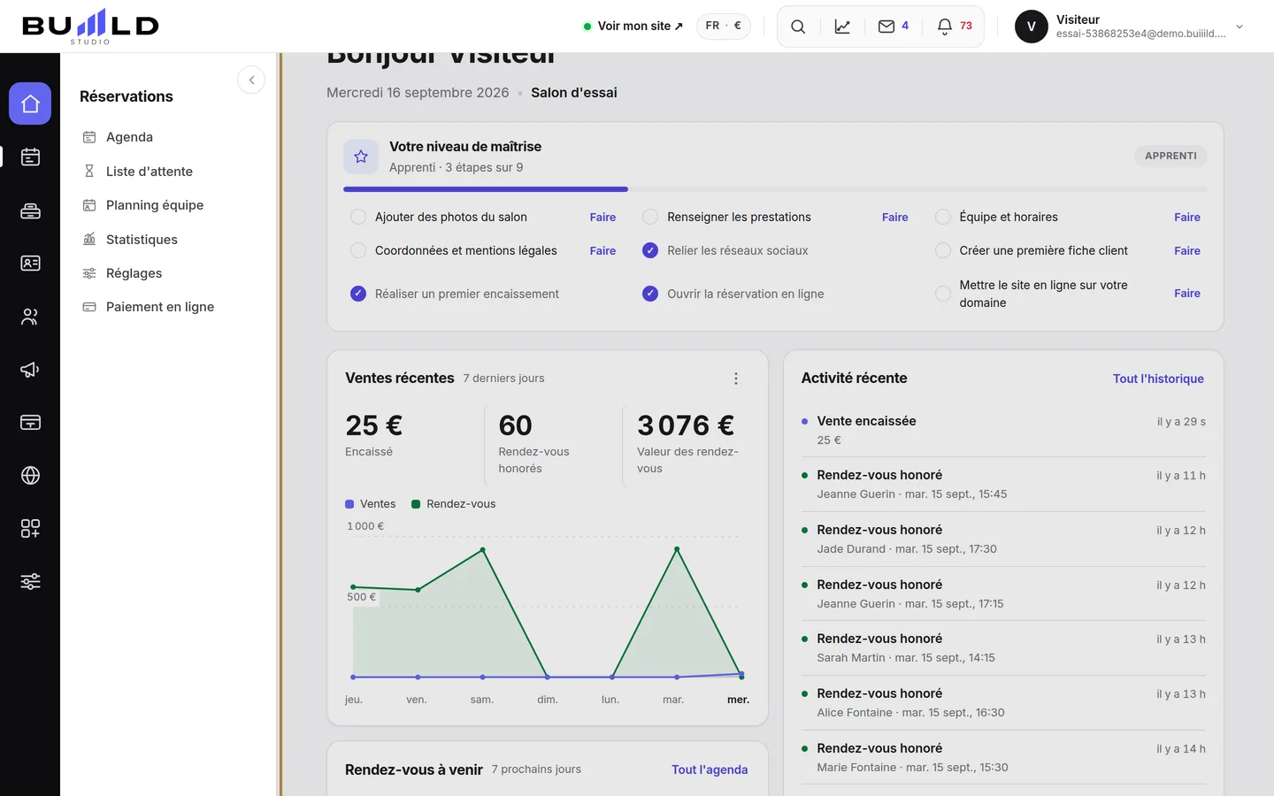
Task: Click Faire for Renseigner les prestations
Action: 895,217
